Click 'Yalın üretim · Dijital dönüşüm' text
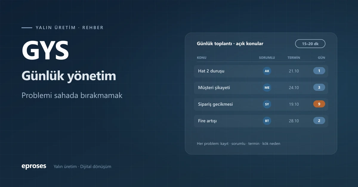The height and width of the screenshot is (187, 358). coord(82,167)
